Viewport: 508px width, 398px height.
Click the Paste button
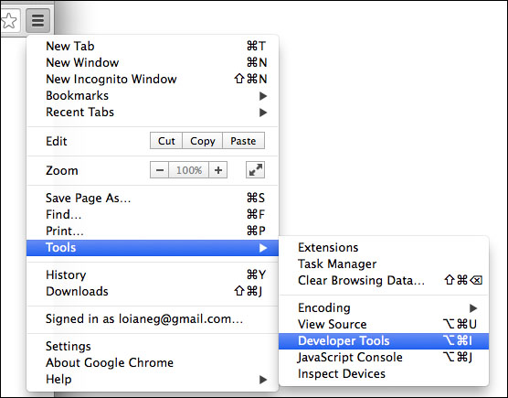243,141
